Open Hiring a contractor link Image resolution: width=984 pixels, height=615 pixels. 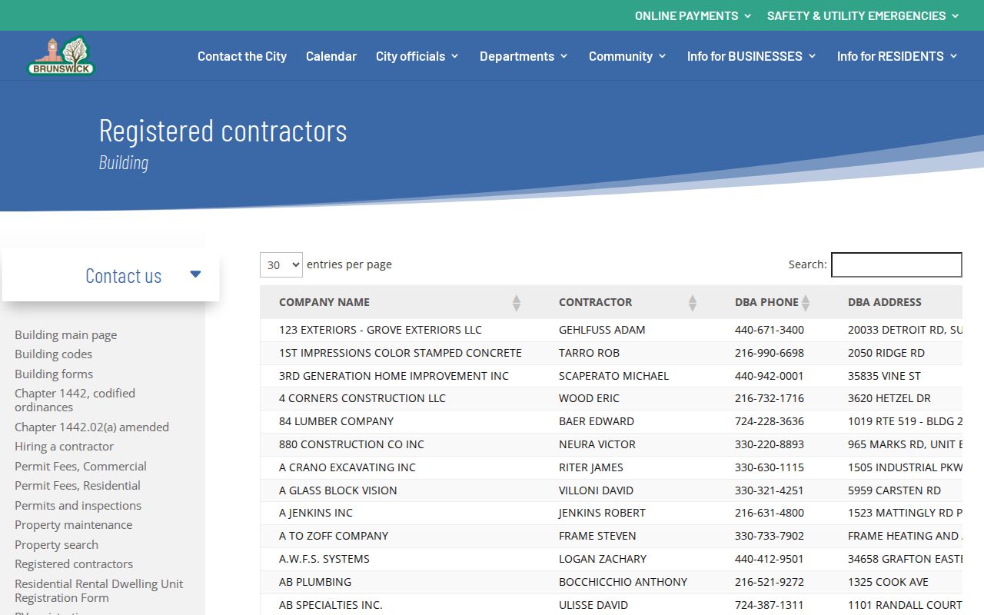coord(64,446)
